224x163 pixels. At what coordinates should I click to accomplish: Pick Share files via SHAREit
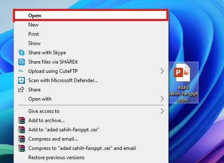pos(91,62)
